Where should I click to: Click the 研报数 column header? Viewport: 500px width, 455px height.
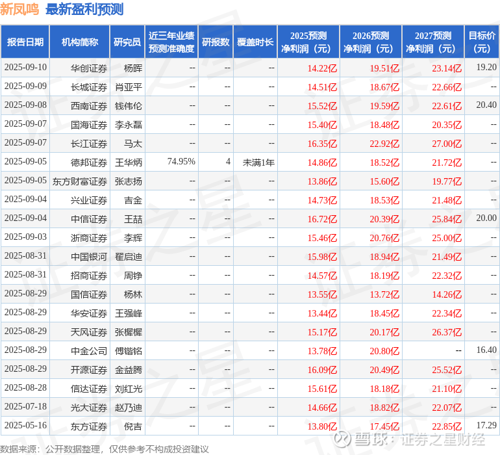coord(216,42)
